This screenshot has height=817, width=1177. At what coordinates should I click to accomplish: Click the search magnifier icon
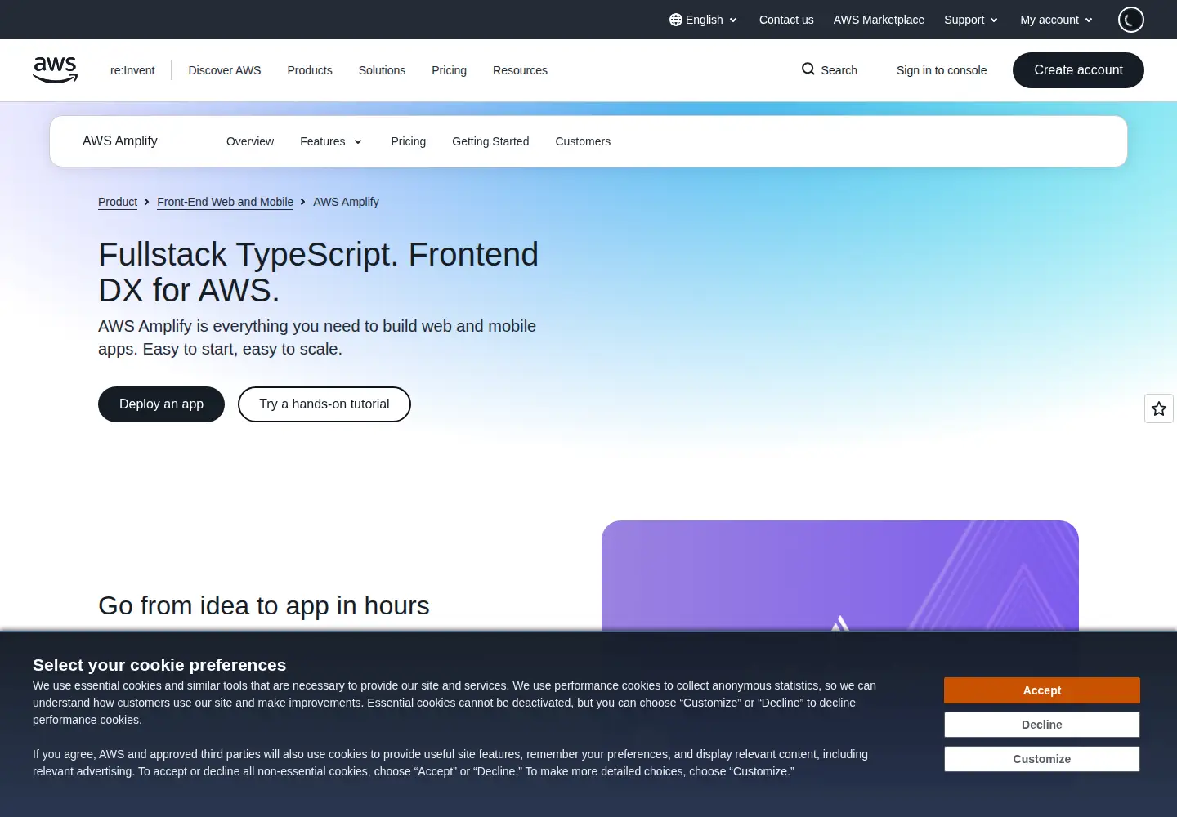(x=808, y=69)
